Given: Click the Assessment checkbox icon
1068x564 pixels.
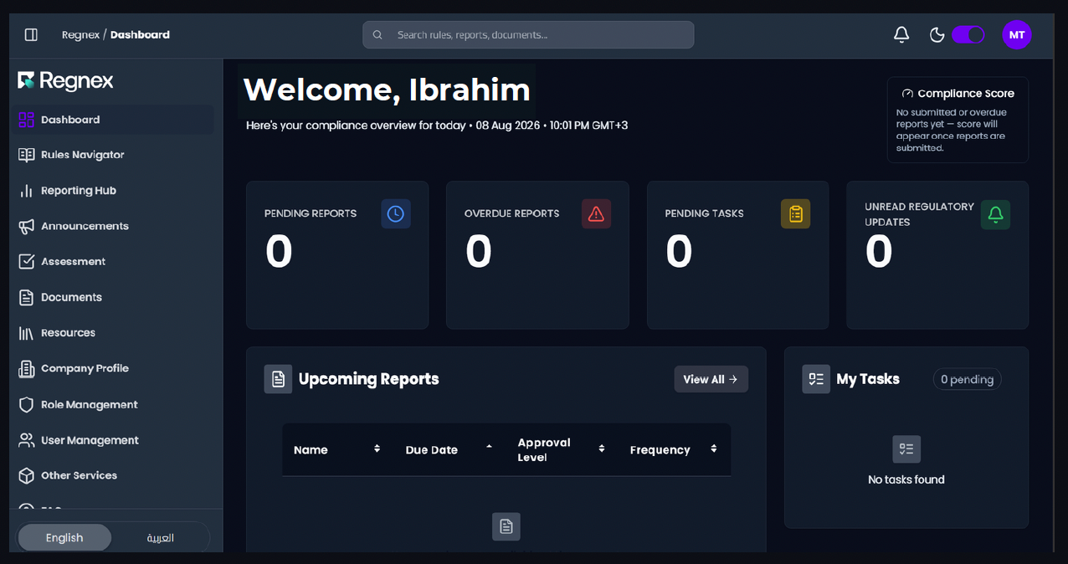Looking at the screenshot, I should (x=26, y=261).
